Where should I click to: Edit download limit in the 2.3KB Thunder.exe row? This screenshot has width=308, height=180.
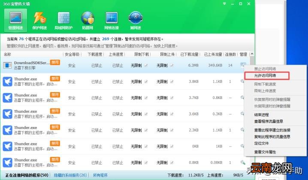[x=146, y=130]
